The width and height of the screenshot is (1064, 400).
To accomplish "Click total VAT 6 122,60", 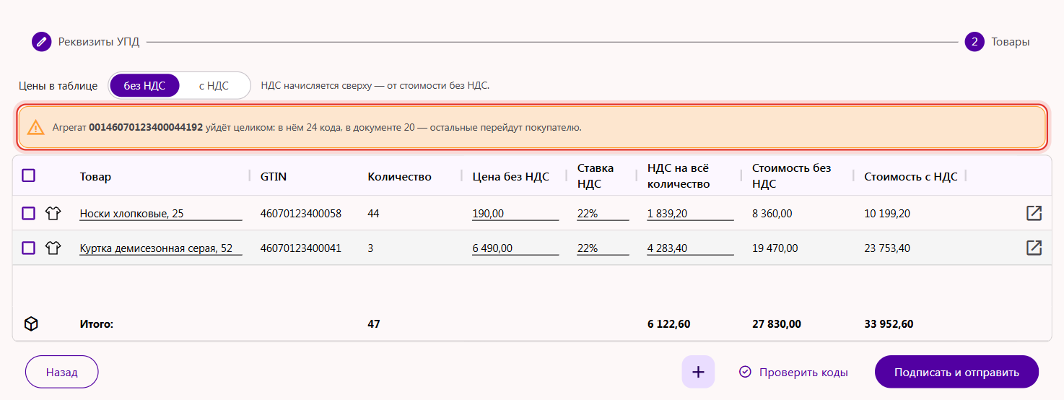I will tap(669, 324).
